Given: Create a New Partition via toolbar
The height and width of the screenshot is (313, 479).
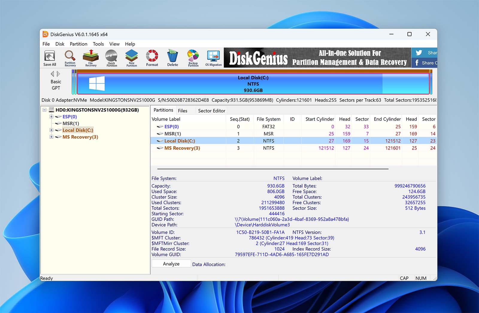Looking at the screenshot, I should pos(131,58).
